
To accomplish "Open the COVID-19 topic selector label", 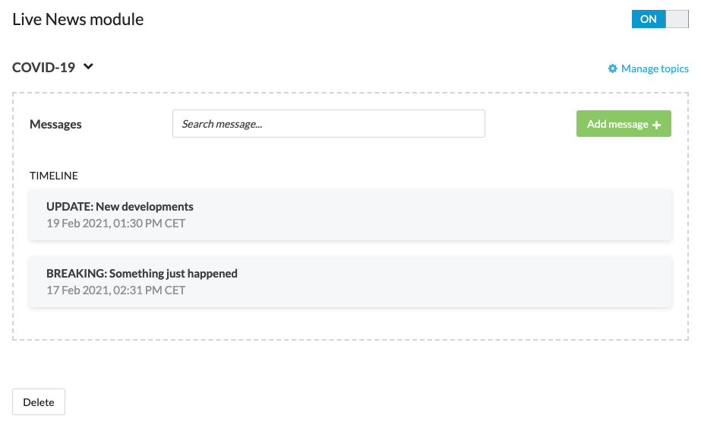I will click(x=43, y=68).
